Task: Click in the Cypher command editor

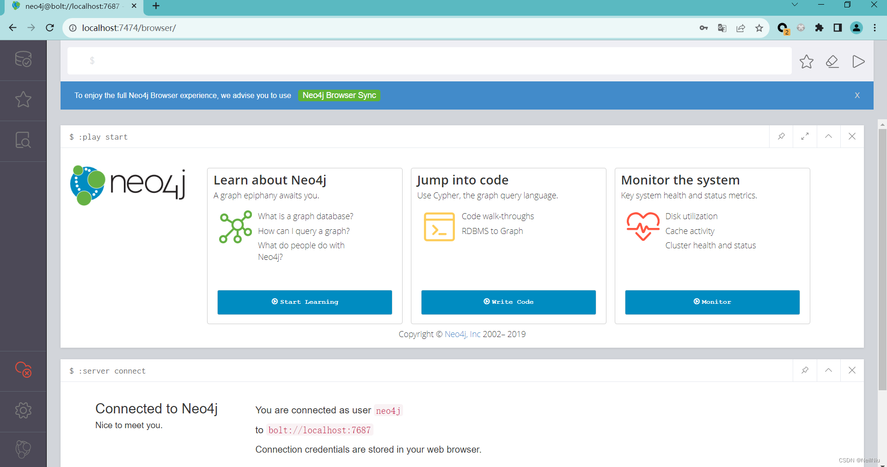Action: click(x=429, y=61)
